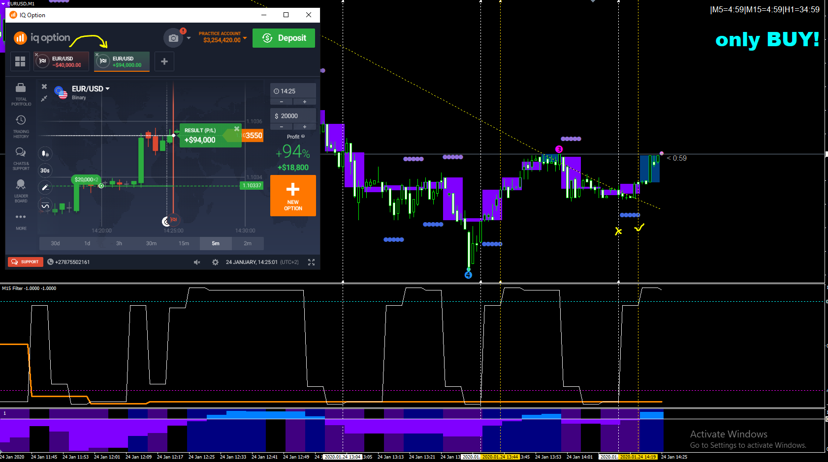The width and height of the screenshot is (828, 462).
Task: Open Chats & Support panel
Action: [x=21, y=159]
